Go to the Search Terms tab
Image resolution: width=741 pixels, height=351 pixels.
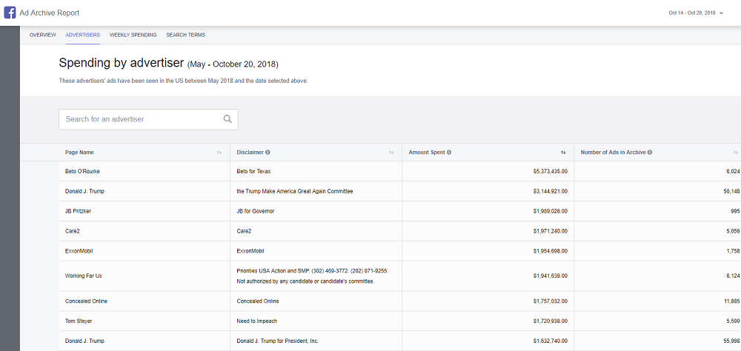pos(186,35)
